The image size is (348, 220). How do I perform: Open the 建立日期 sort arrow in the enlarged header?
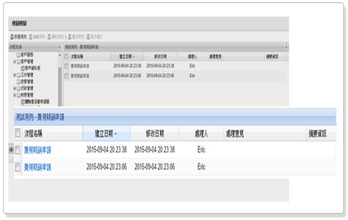point(116,134)
